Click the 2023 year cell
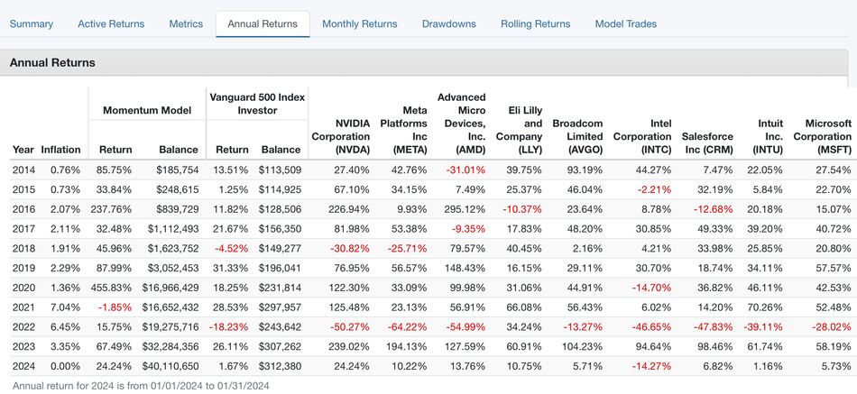857x394 pixels. (x=23, y=347)
